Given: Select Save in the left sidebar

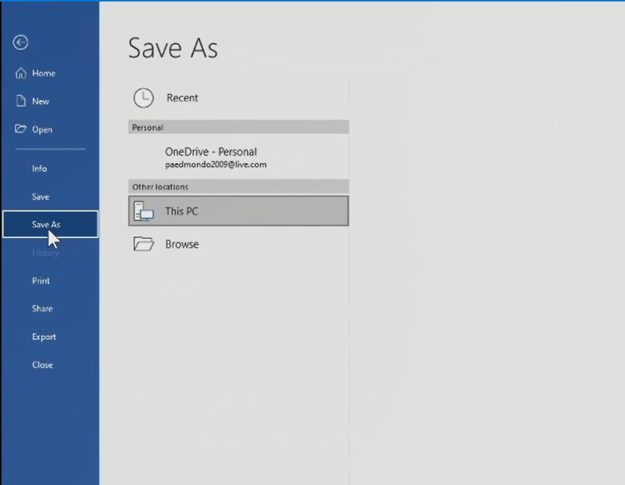Looking at the screenshot, I should 40,197.
